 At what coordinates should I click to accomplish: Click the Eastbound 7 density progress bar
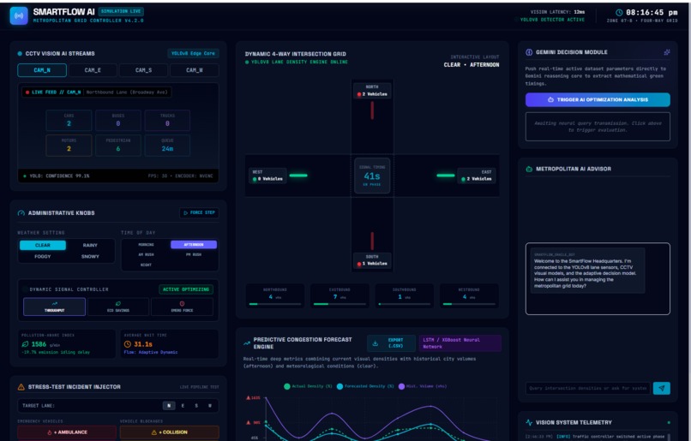[339, 304]
